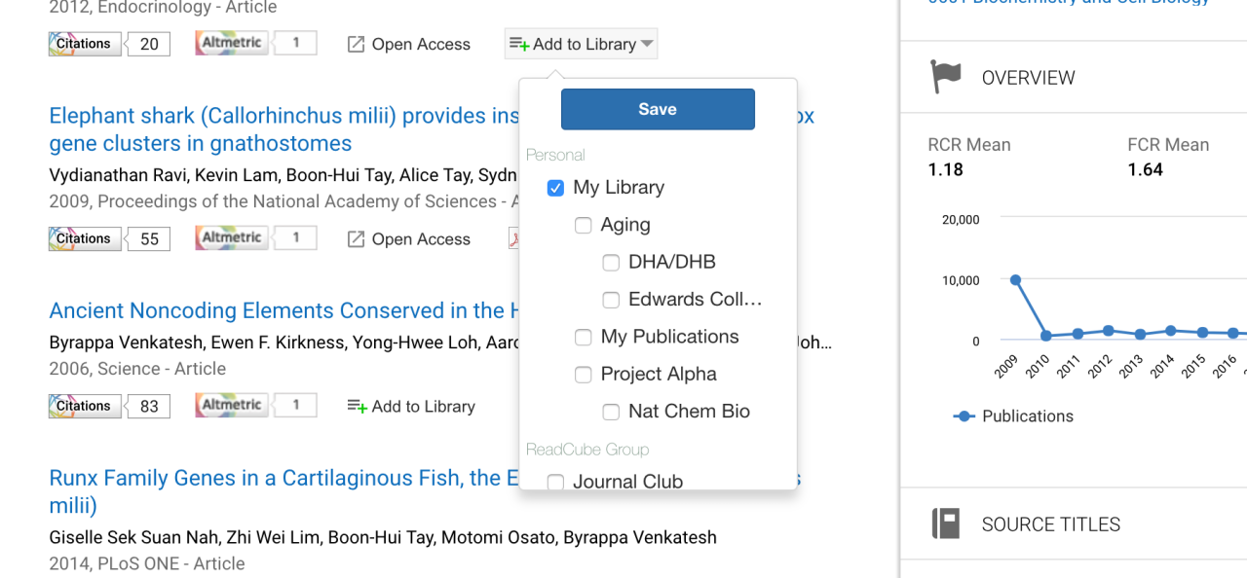This screenshot has height=578, width=1247.
Task: Collapse the Add to Library dropdown arrow
Action: pyautogui.click(x=647, y=45)
